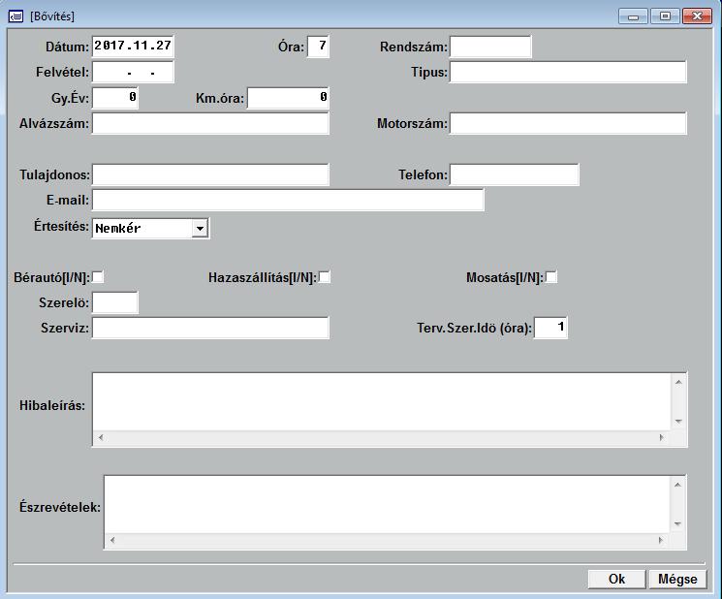The height and width of the screenshot is (599, 722).
Task: Maximize the Bővítés window
Action: click(x=665, y=16)
